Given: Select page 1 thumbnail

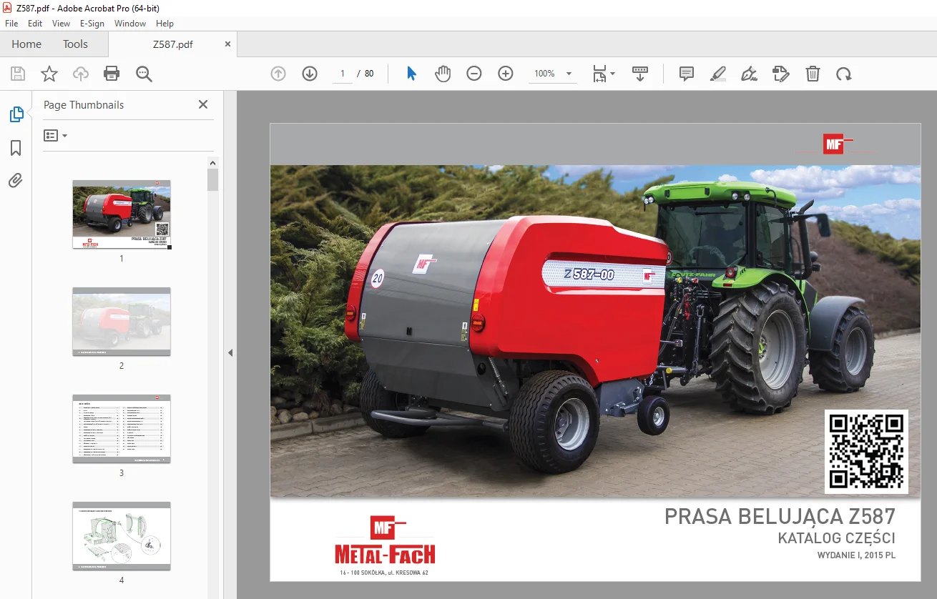Looking at the screenshot, I should pyautogui.click(x=122, y=214).
